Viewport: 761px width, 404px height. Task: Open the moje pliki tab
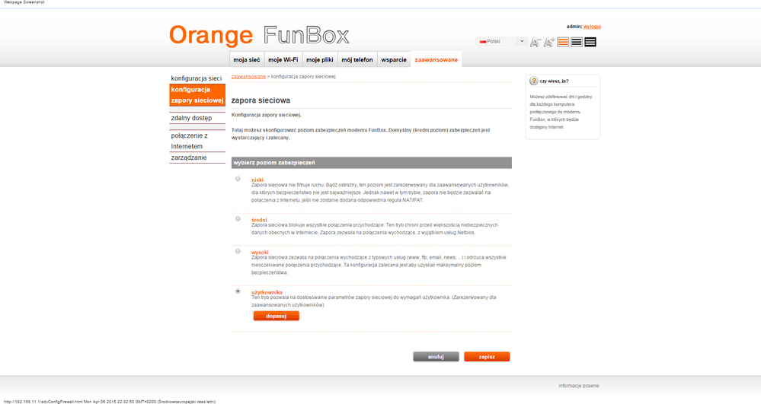coord(320,59)
